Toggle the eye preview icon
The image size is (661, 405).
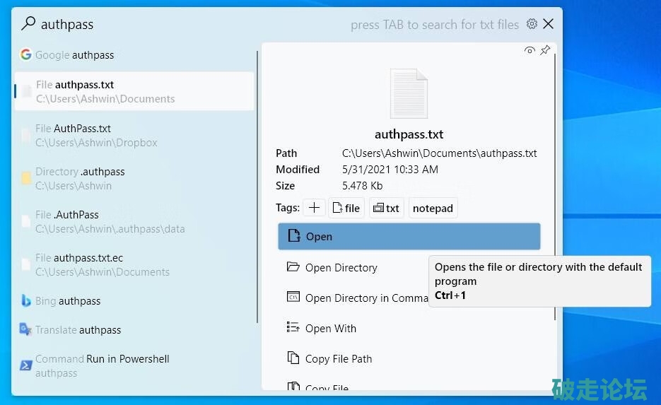point(530,50)
